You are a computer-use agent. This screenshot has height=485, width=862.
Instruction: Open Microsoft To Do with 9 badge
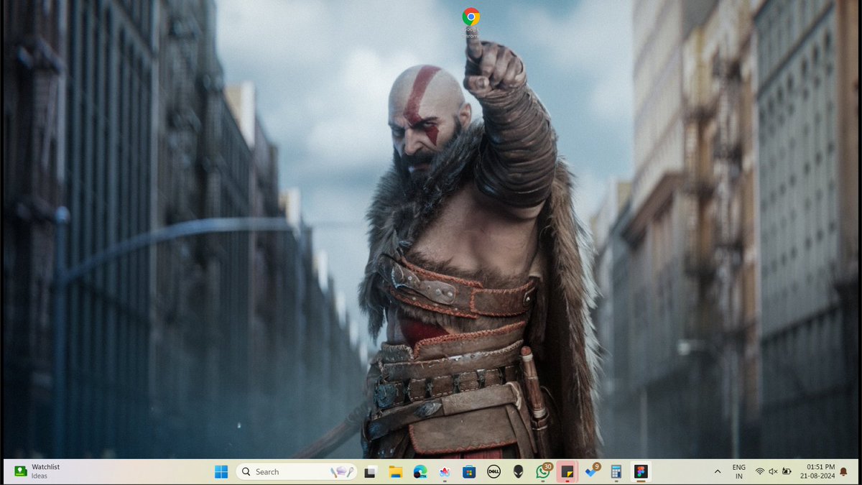coord(592,471)
